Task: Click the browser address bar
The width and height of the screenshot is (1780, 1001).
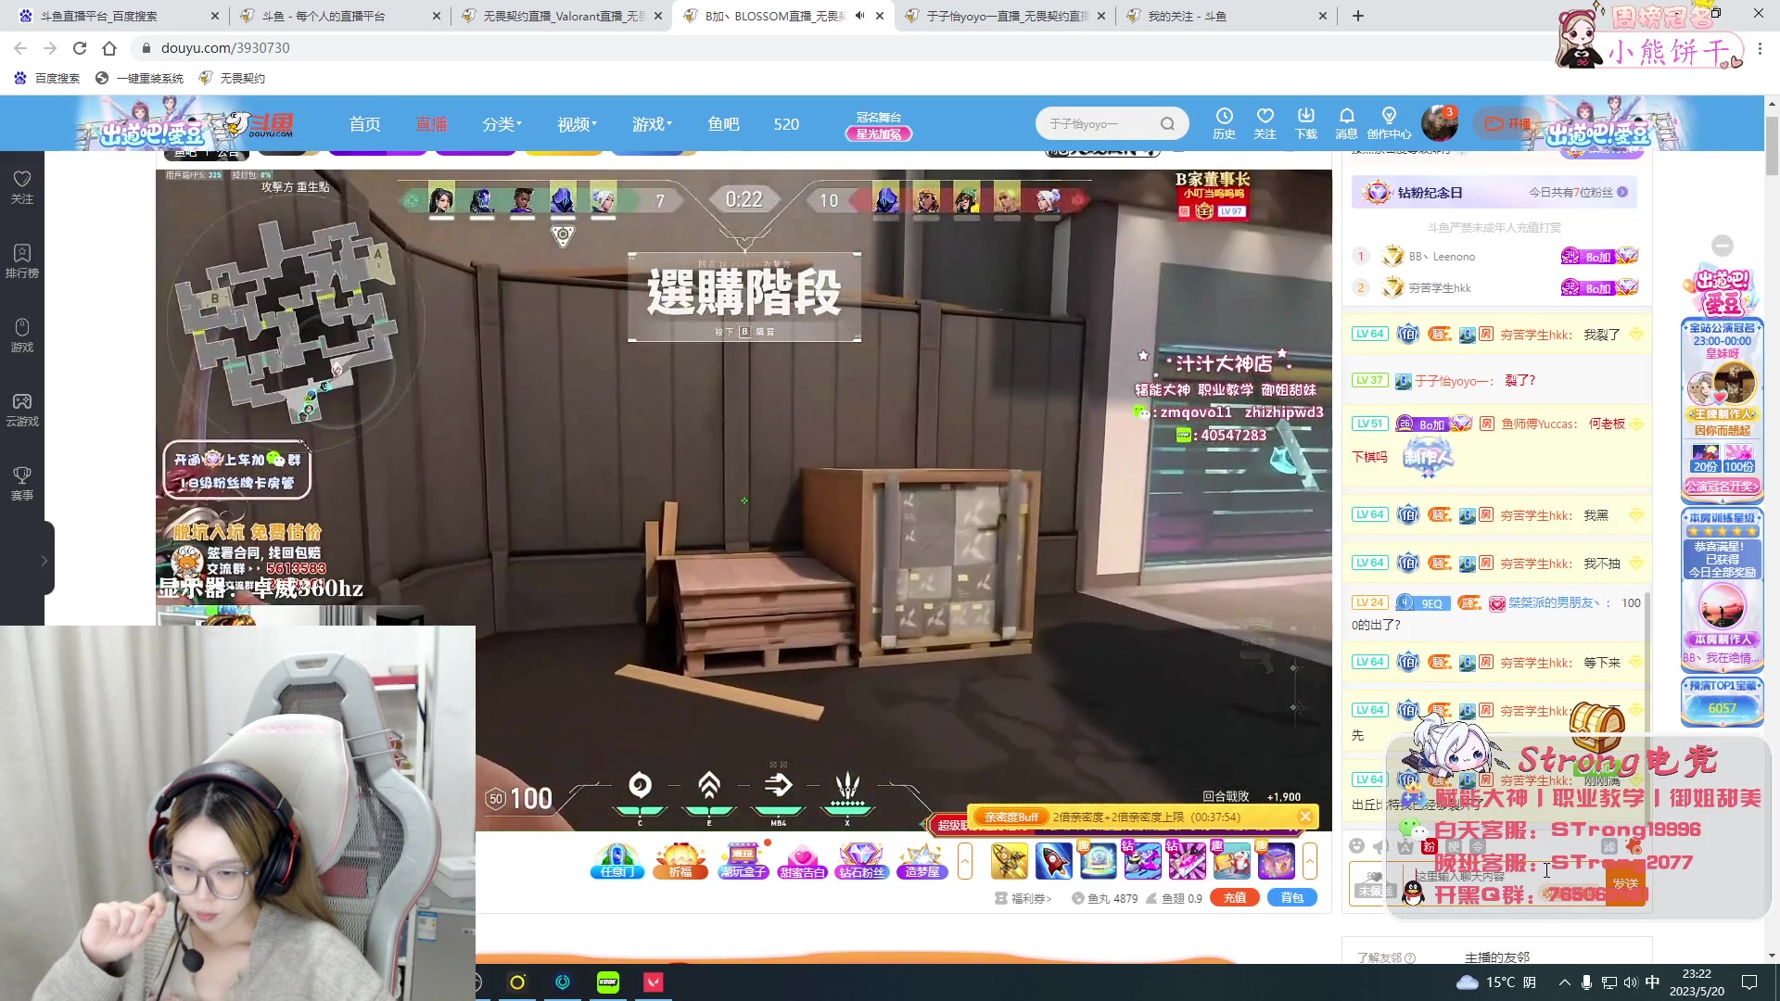Action: [x=834, y=47]
